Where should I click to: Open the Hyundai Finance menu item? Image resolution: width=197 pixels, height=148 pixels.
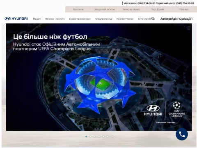(x=125, y=19)
